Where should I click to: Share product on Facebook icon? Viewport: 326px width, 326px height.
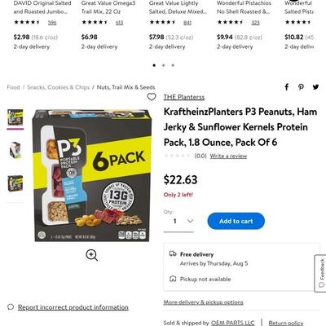point(287,87)
